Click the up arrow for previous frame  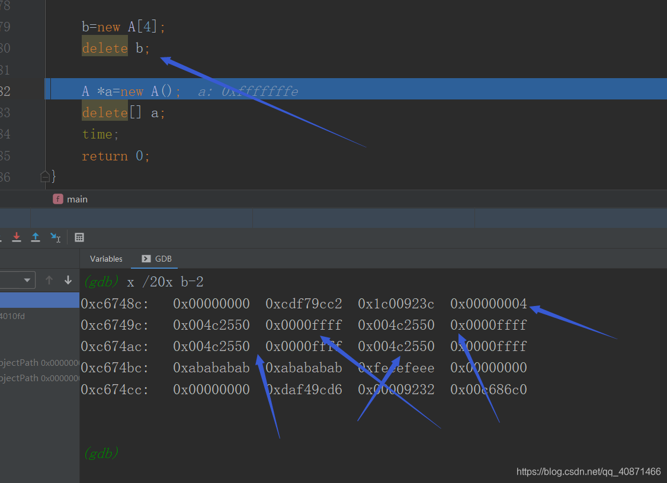[49, 280]
